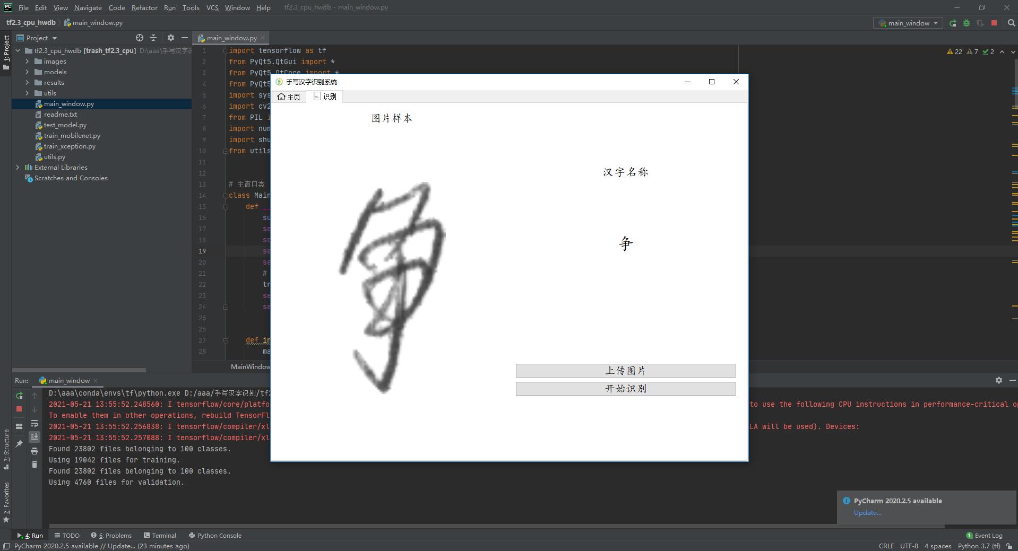The height and width of the screenshot is (551, 1018).
Task: Click the CRLF line separator in status bar
Action: click(x=886, y=546)
